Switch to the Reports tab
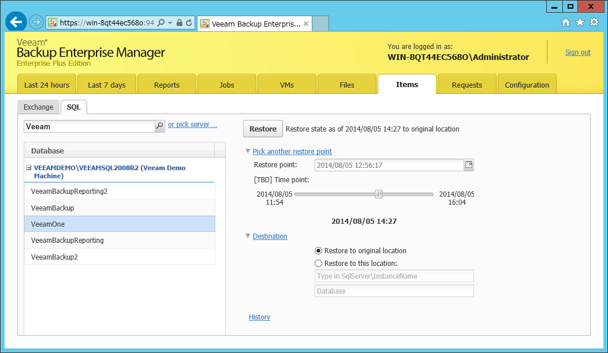The image size is (608, 353). [x=167, y=84]
